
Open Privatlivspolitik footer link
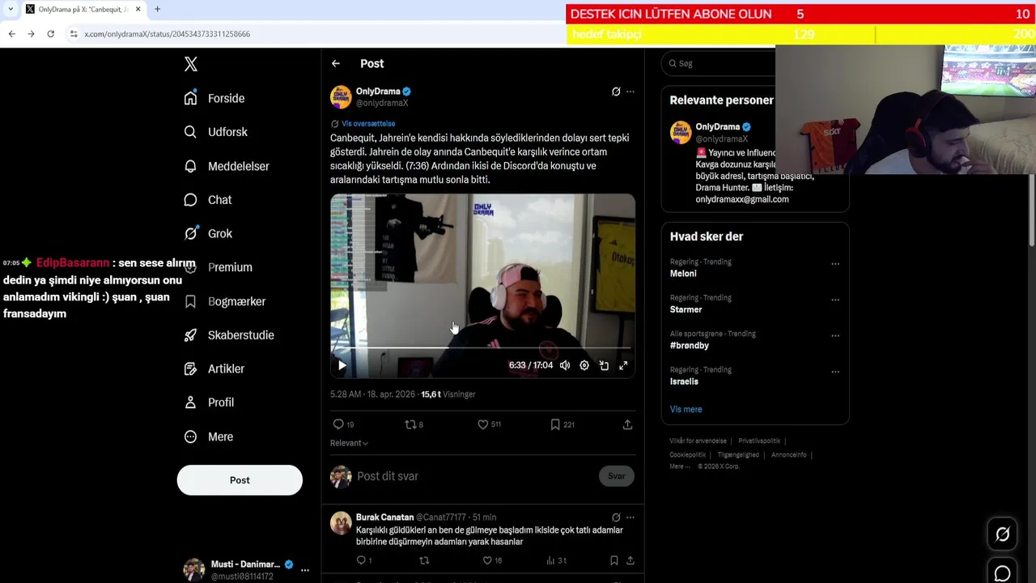point(759,441)
